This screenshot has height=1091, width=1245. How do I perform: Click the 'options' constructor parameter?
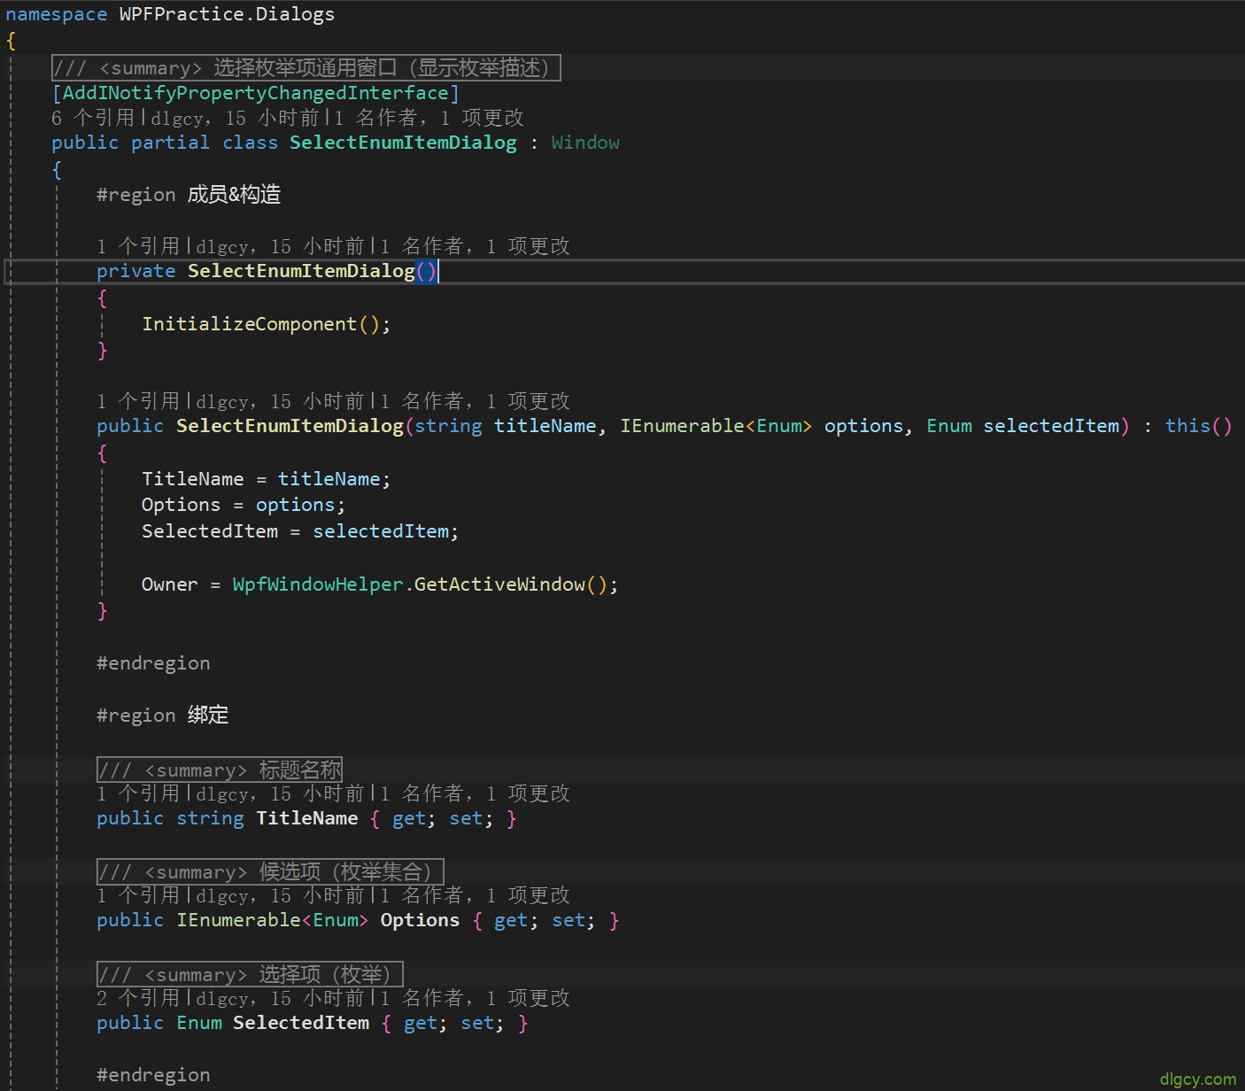tap(863, 426)
